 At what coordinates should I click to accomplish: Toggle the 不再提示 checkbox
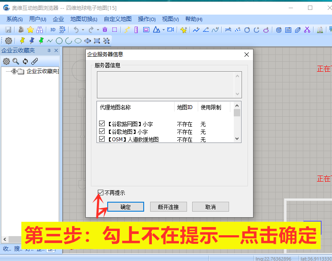[101, 193]
